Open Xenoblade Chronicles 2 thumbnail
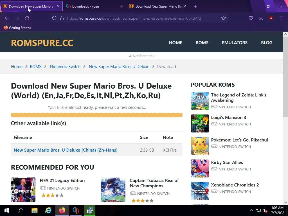288x216 pixels. (200, 191)
